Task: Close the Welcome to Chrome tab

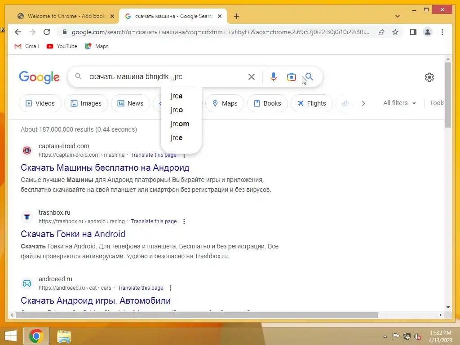Action: [112, 16]
